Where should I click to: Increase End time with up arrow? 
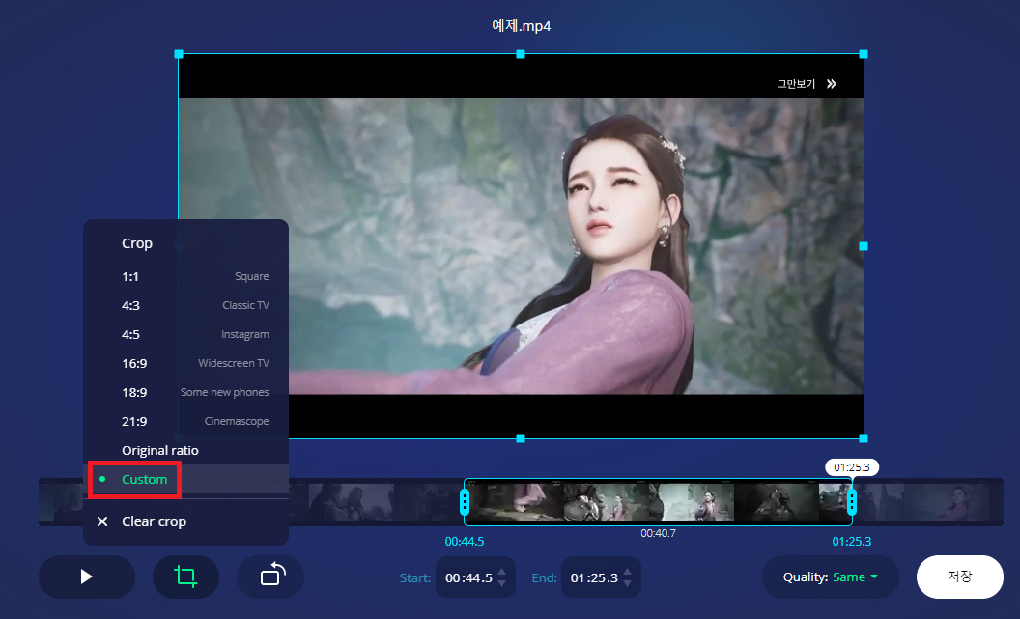(627, 573)
